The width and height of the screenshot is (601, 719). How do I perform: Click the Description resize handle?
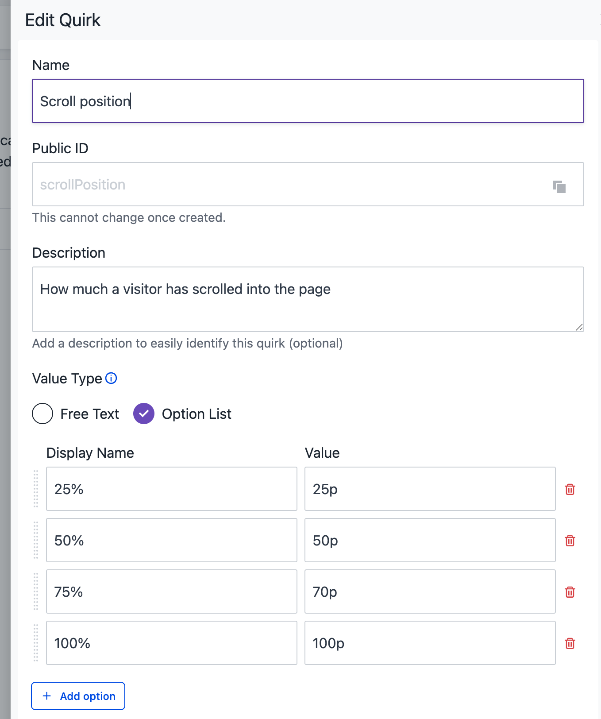(x=579, y=327)
